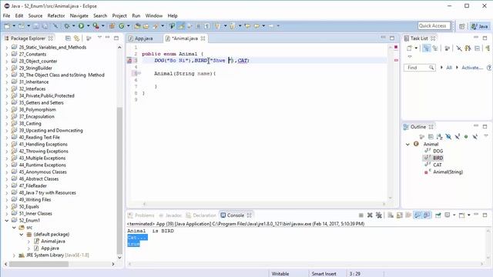Toggle Hide Local Types in Outline
The height and width of the screenshot is (277, 493).
point(475,136)
